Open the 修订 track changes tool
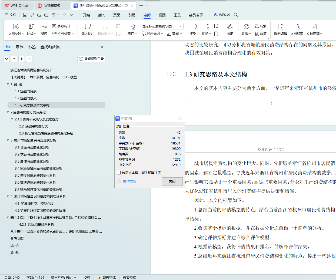 (x=132, y=30)
